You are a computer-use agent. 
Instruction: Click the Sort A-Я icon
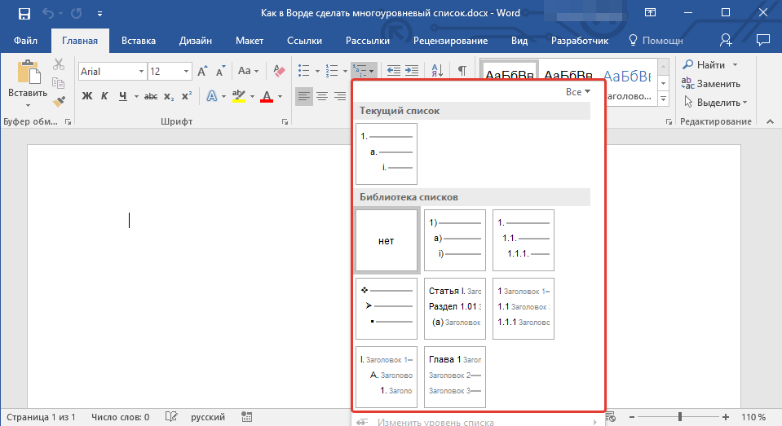(x=437, y=72)
